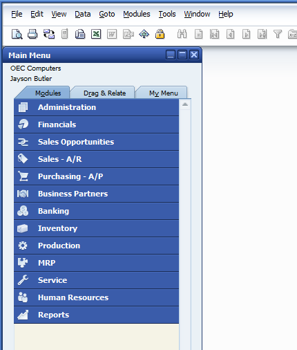Expand the Purchasing - A/P module label
Viewport: 297px width, 350px height.
coord(70,176)
